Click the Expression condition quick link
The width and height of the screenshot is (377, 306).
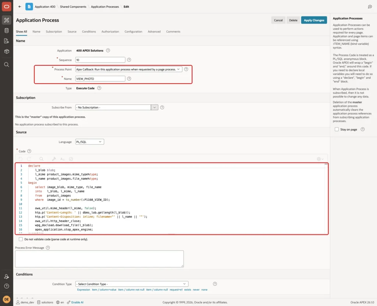[x=84, y=290]
